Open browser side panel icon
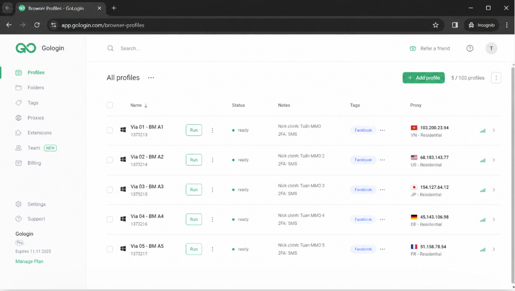The image size is (515, 291). click(x=455, y=25)
